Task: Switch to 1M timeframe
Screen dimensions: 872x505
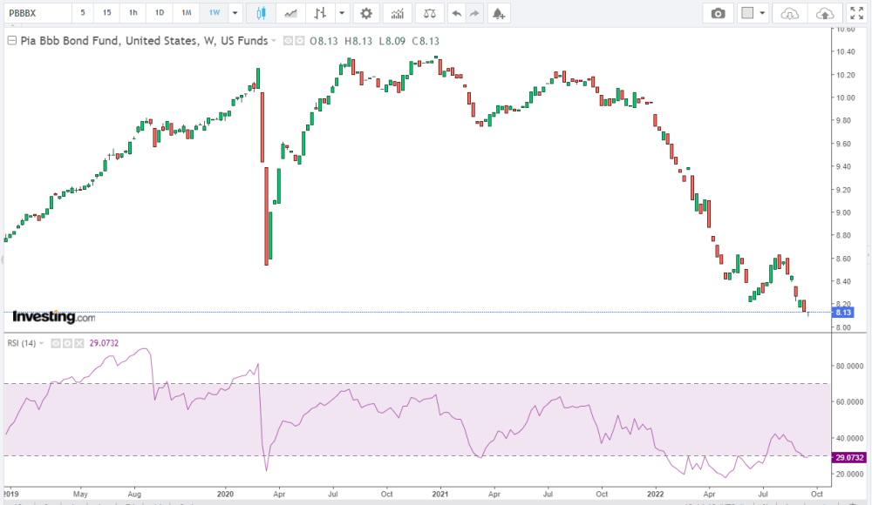Action: [187, 13]
